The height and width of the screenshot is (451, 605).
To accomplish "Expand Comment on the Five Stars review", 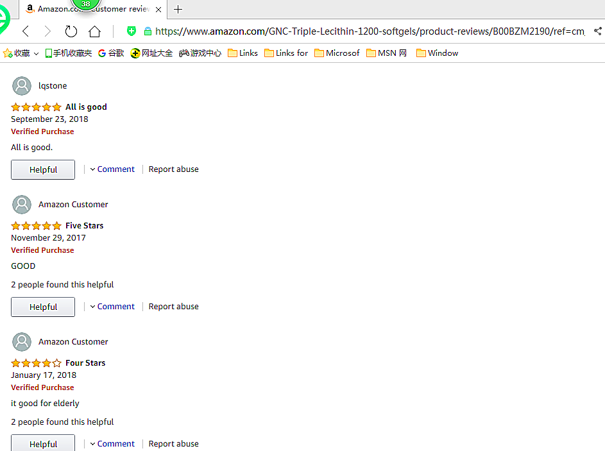I will 112,307.
